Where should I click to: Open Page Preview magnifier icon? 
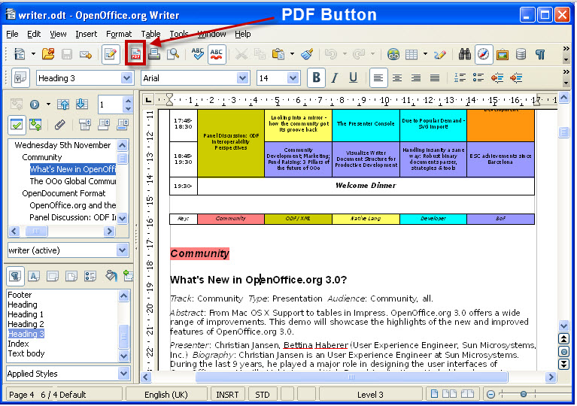click(x=172, y=54)
